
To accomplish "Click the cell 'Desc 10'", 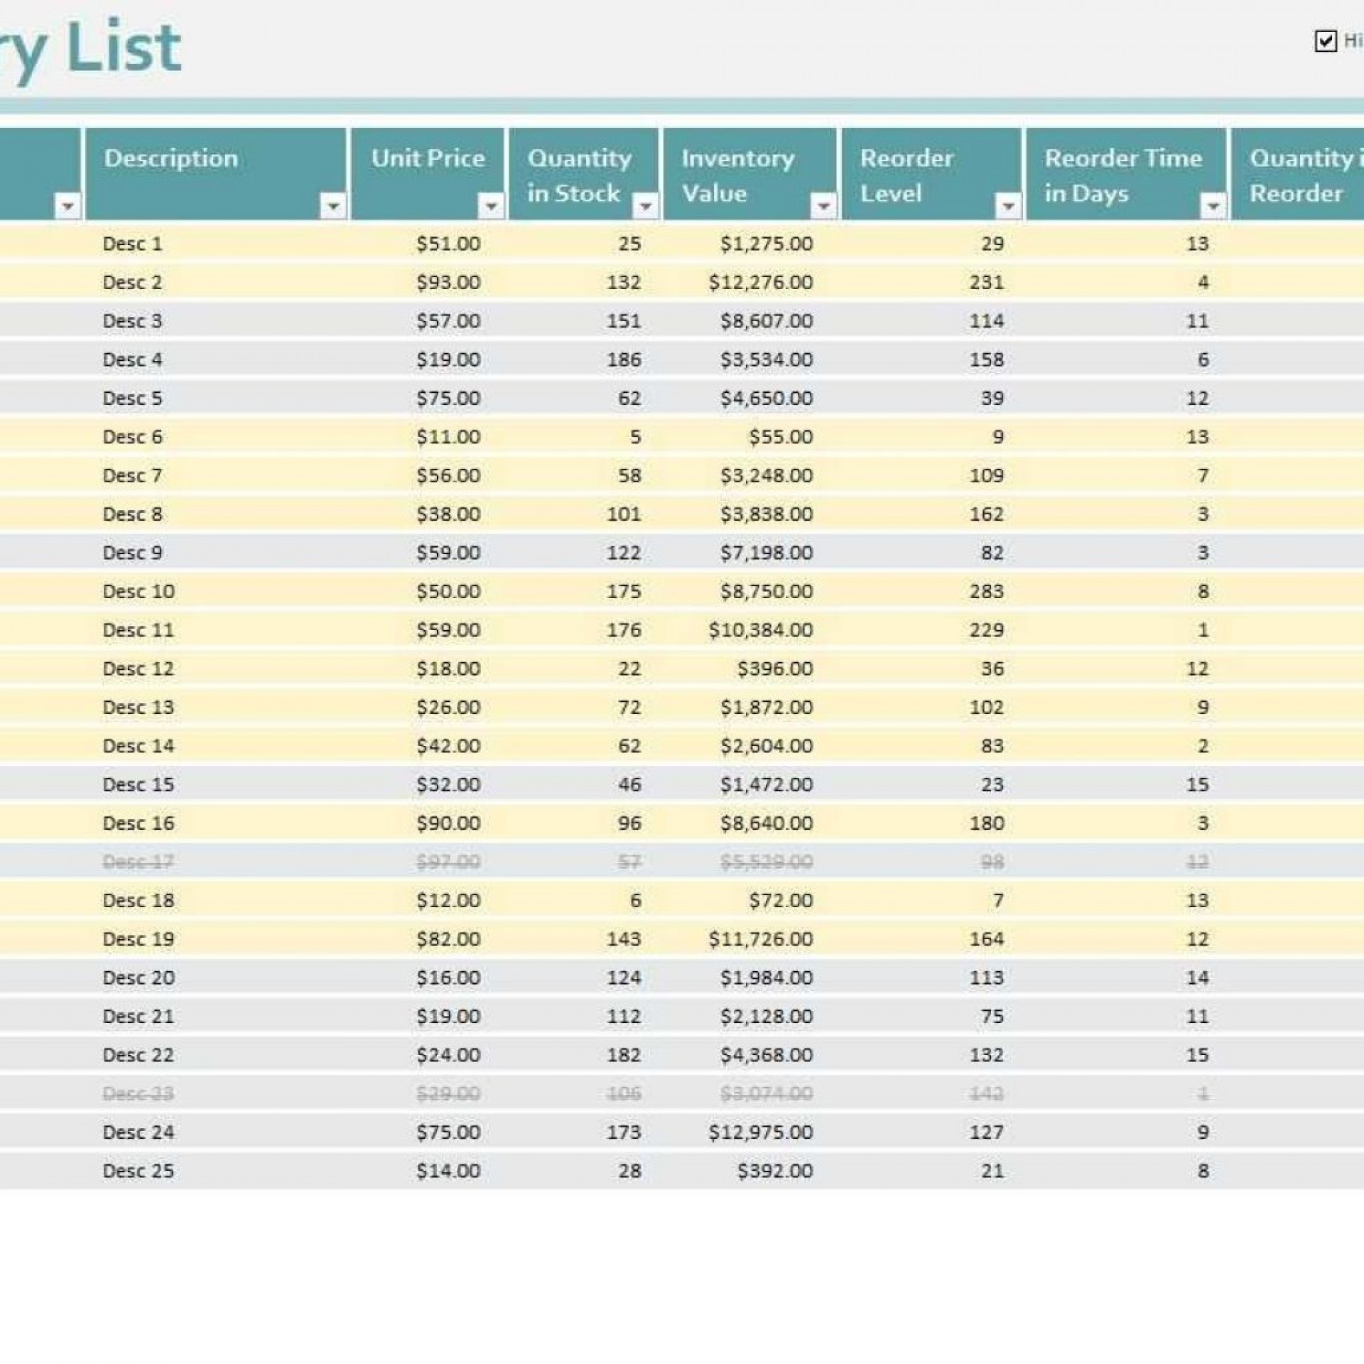I will point(139,591).
